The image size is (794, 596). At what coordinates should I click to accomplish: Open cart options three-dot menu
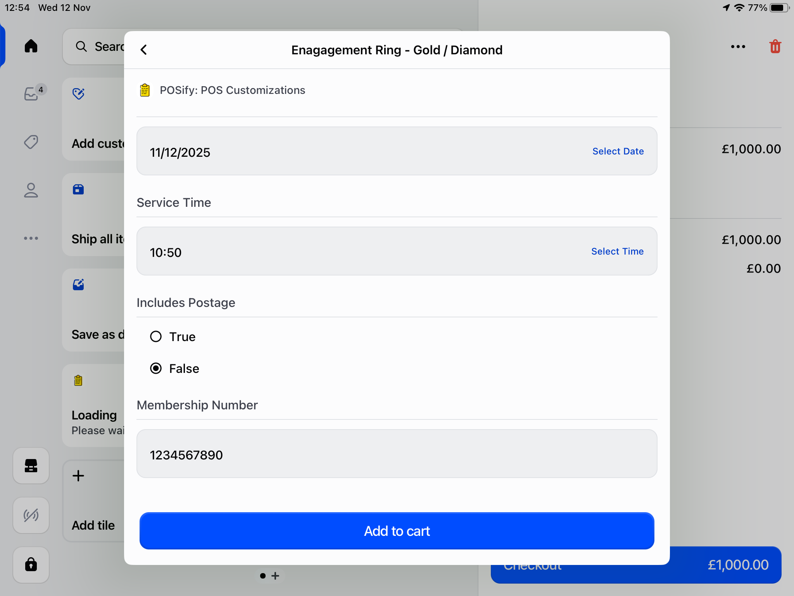(738, 47)
